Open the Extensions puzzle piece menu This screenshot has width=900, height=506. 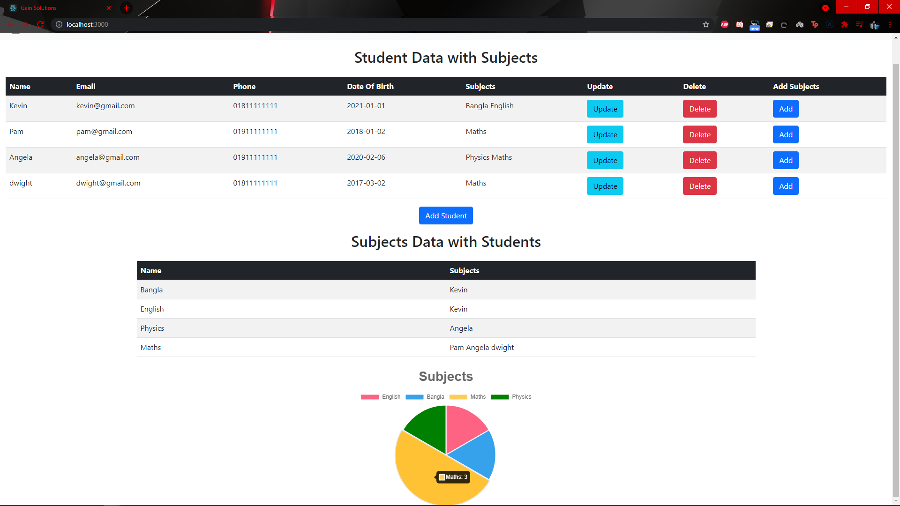pyautogui.click(x=844, y=24)
